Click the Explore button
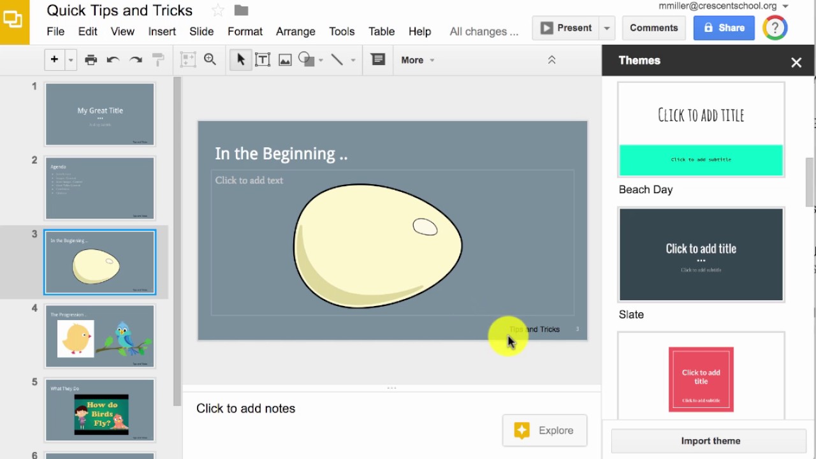Image resolution: width=816 pixels, height=459 pixels. pos(544,430)
